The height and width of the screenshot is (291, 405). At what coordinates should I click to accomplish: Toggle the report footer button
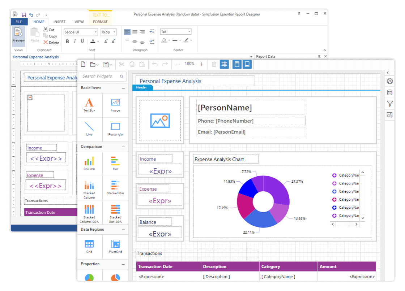[247, 64]
